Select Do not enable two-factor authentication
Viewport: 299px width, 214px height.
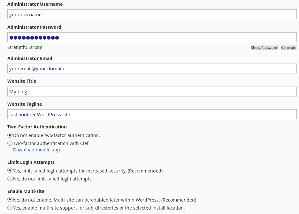pos(10,135)
